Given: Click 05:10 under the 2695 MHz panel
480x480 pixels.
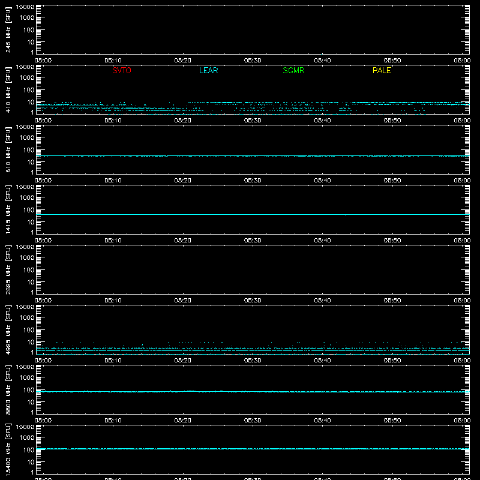Looking at the screenshot, I should pos(113,301).
